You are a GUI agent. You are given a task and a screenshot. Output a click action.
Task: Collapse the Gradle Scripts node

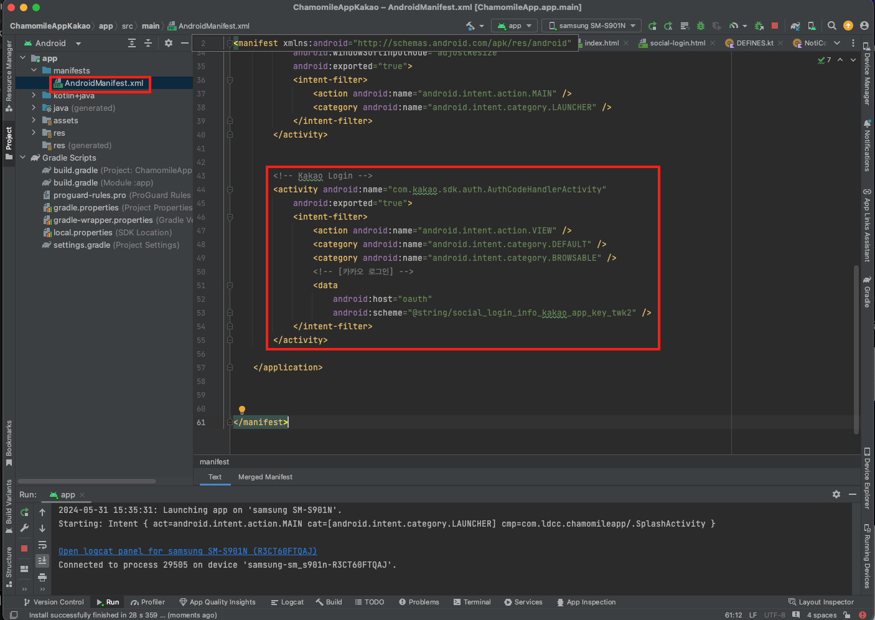[22, 157]
